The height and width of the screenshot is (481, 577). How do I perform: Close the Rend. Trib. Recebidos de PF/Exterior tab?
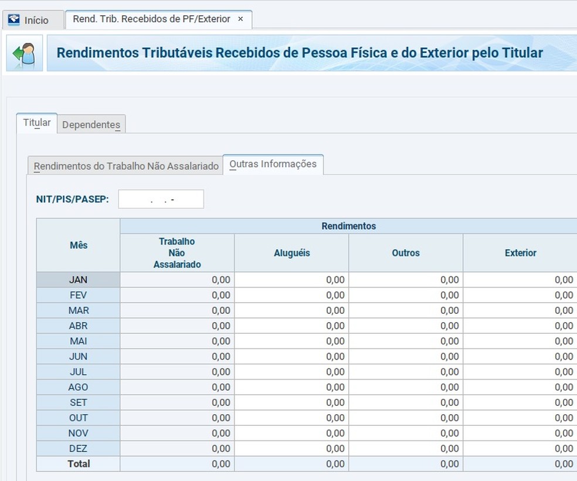click(x=240, y=19)
